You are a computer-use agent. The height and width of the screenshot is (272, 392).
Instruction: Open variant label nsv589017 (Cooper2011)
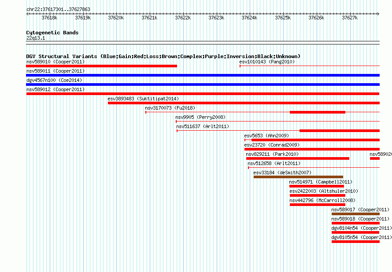point(360,210)
